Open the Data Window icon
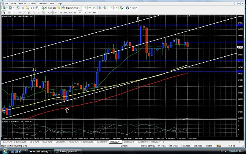Screen dimensions: 246x154 [x=23, y=8]
